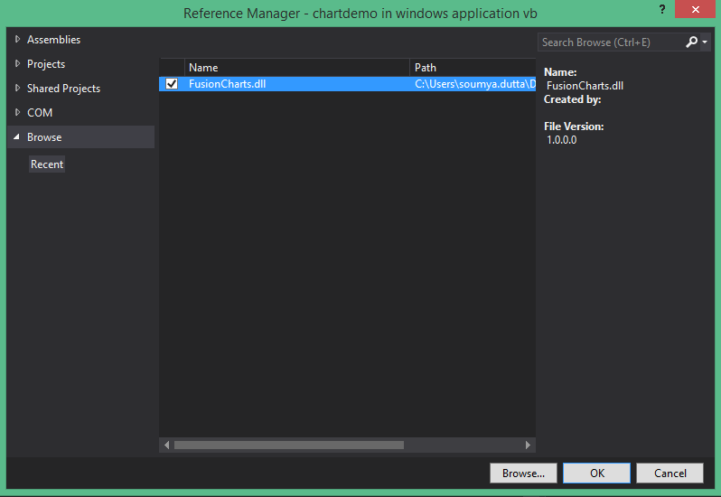Click the Browse... button
The image size is (721, 497).
coord(523,474)
